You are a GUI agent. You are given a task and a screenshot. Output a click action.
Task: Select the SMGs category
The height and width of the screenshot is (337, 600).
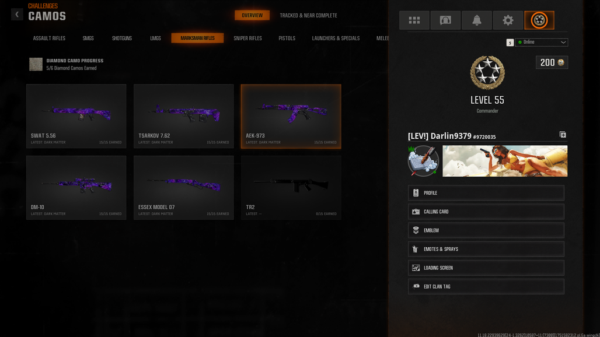pos(88,38)
